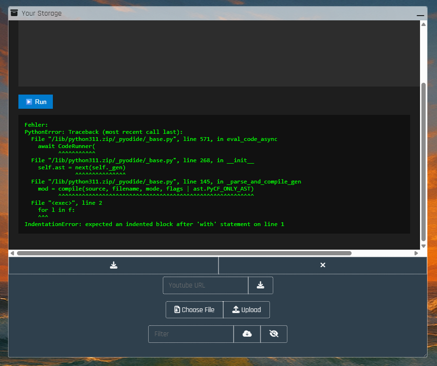Click inside the code editor area
Image resolution: width=437 pixels, height=366 pixels.
219,53
